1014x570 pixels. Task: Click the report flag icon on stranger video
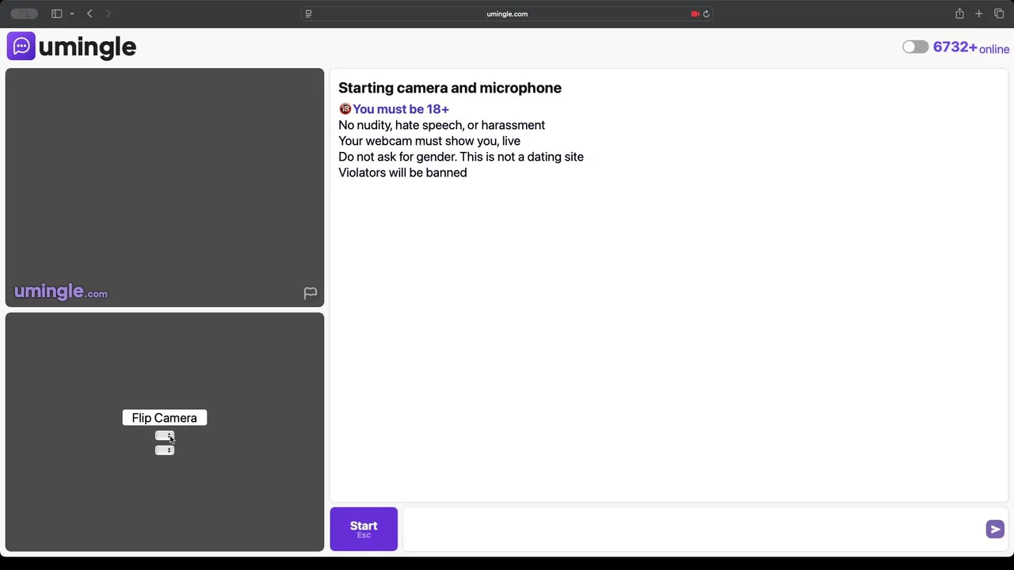coord(311,294)
